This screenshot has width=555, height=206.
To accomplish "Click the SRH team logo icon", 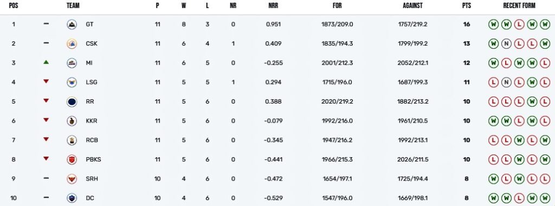I will [x=72, y=179].
